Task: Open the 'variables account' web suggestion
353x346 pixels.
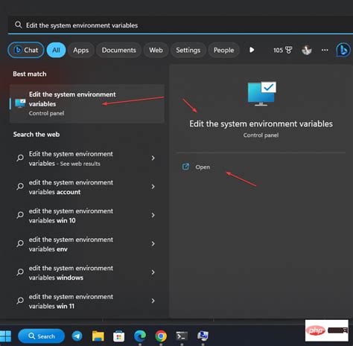Action: [x=87, y=187]
